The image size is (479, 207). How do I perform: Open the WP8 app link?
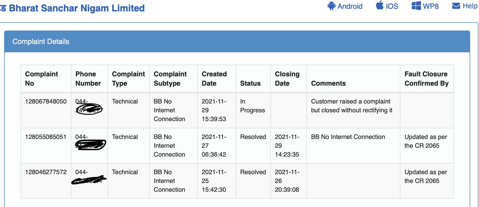tap(426, 6)
